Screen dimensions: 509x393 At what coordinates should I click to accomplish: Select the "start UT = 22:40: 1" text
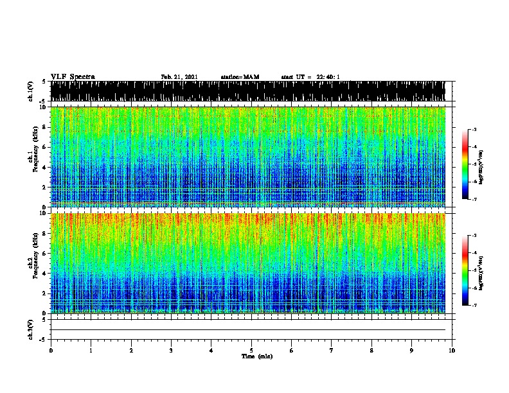pyautogui.click(x=310, y=77)
